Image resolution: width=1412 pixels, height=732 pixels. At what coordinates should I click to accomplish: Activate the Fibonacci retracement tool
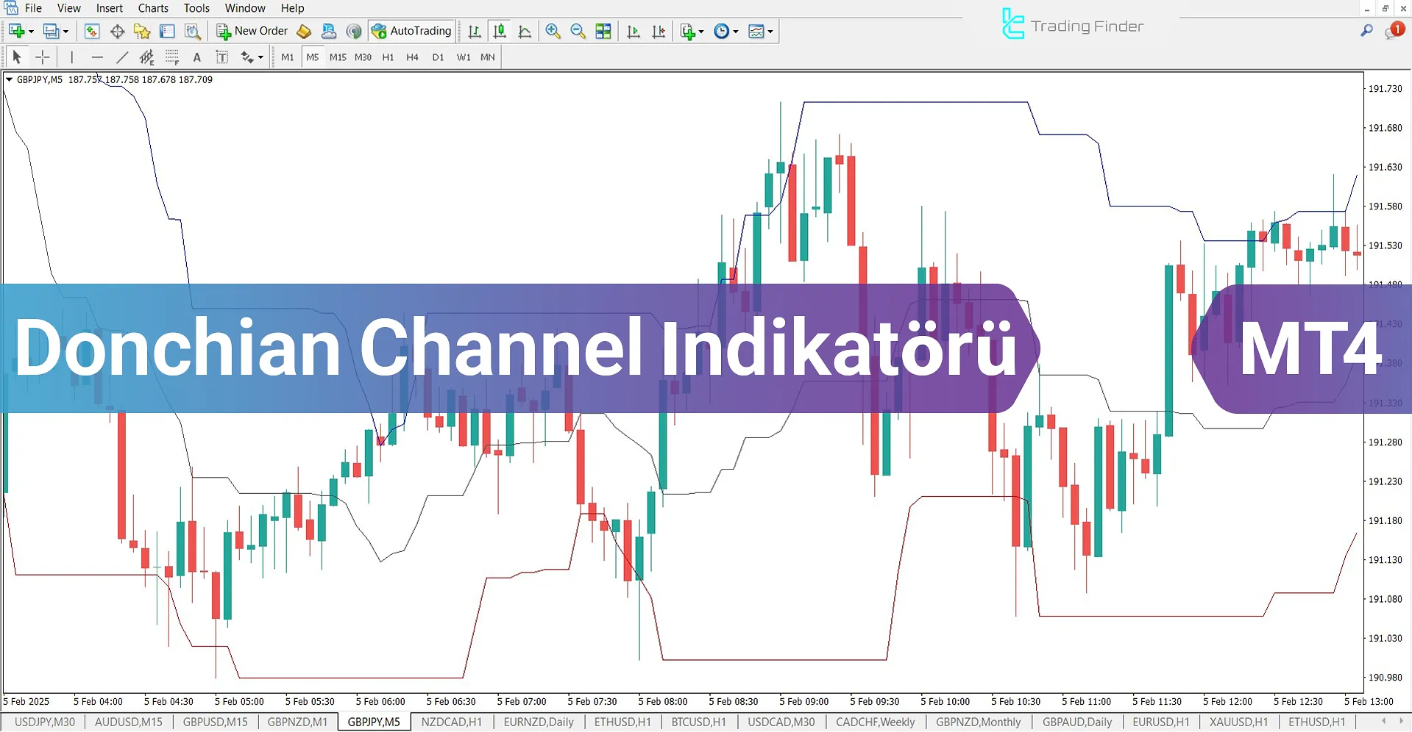coord(172,57)
